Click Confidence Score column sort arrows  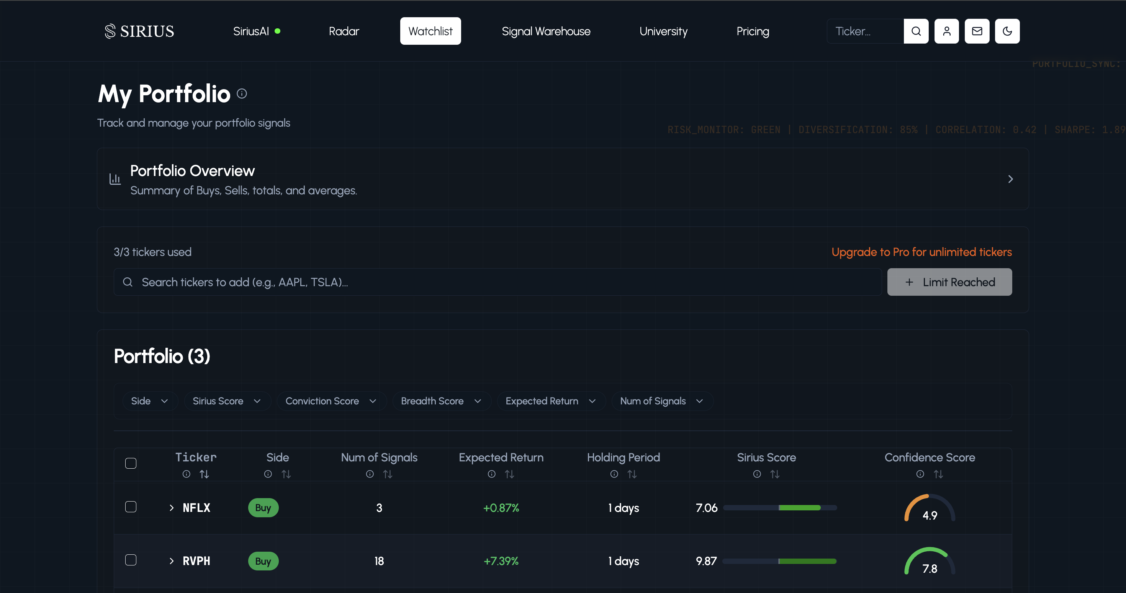[938, 474]
